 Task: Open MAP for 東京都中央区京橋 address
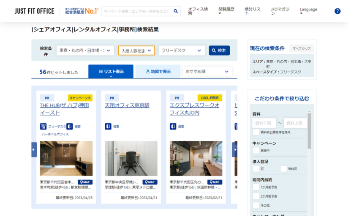(x=150, y=182)
